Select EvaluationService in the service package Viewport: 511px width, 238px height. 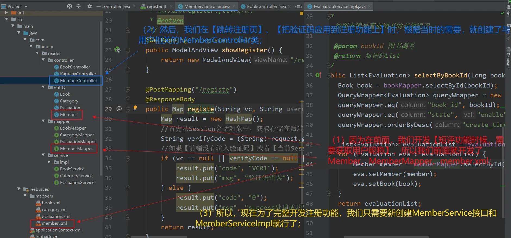(x=77, y=183)
